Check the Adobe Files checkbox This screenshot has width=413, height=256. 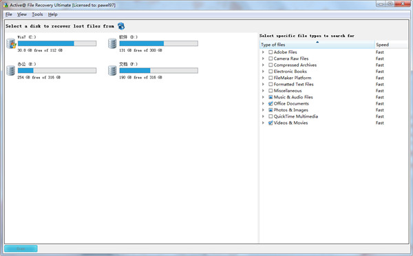271,52
